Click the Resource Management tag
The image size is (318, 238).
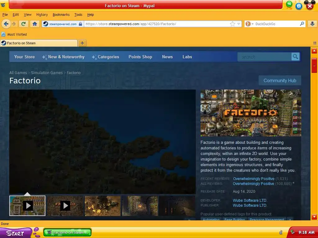click(267, 219)
